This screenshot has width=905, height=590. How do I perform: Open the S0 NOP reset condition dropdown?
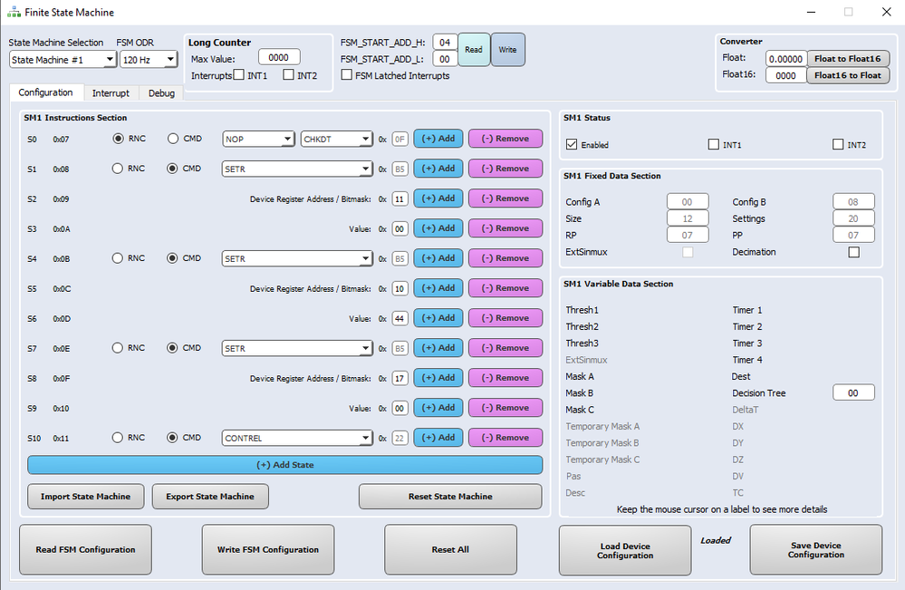click(258, 140)
